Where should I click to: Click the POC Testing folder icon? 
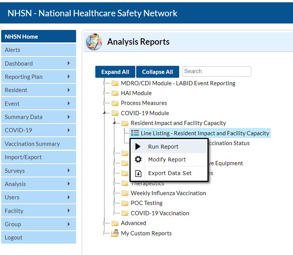point(125,203)
